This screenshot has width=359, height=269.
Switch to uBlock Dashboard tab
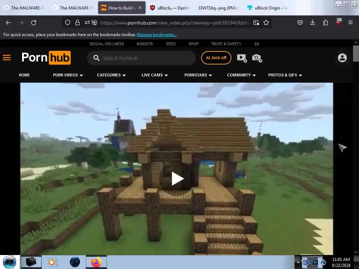[171, 8]
